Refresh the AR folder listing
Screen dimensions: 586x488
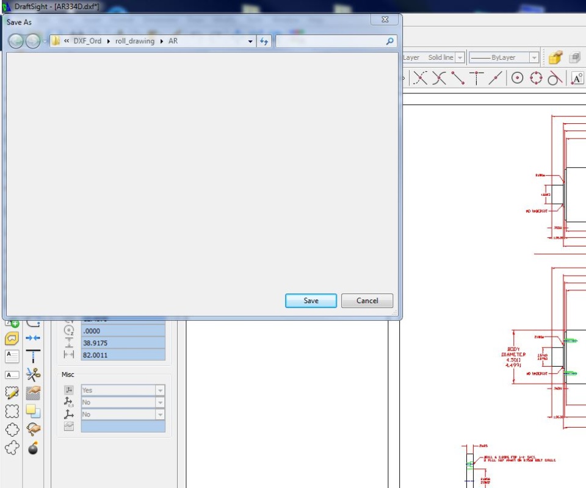264,41
